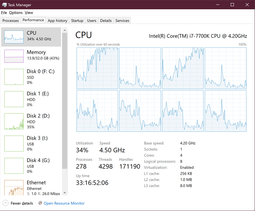Switch to the App history tab
Screen dimensions: 255x211
[x=57, y=20]
